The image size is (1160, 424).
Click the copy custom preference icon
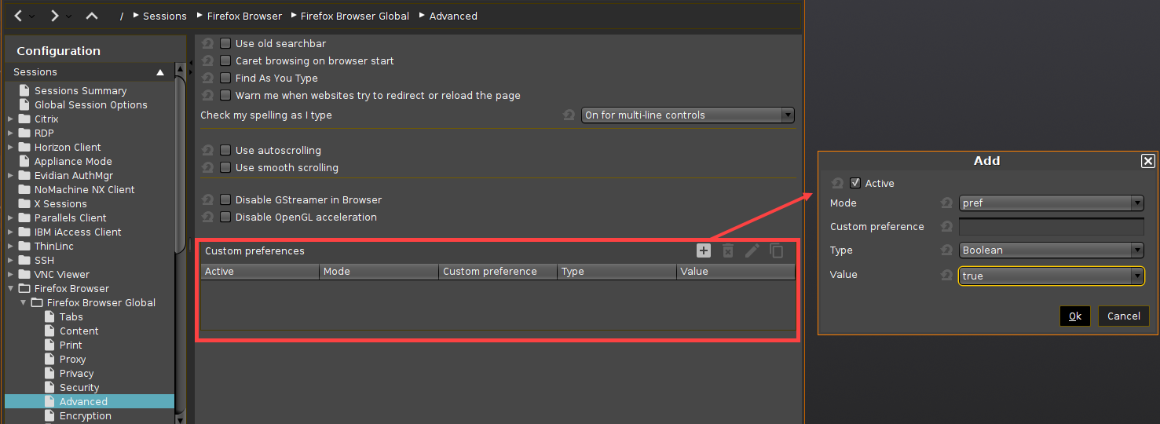click(777, 250)
